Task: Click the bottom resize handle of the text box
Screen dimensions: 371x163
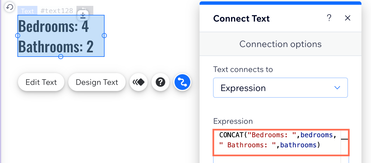Action: tap(60, 57)
